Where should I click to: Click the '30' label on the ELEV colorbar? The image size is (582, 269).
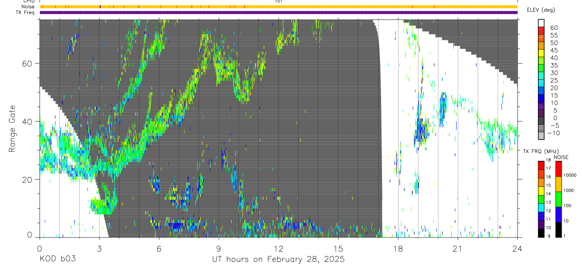point(554,73)
